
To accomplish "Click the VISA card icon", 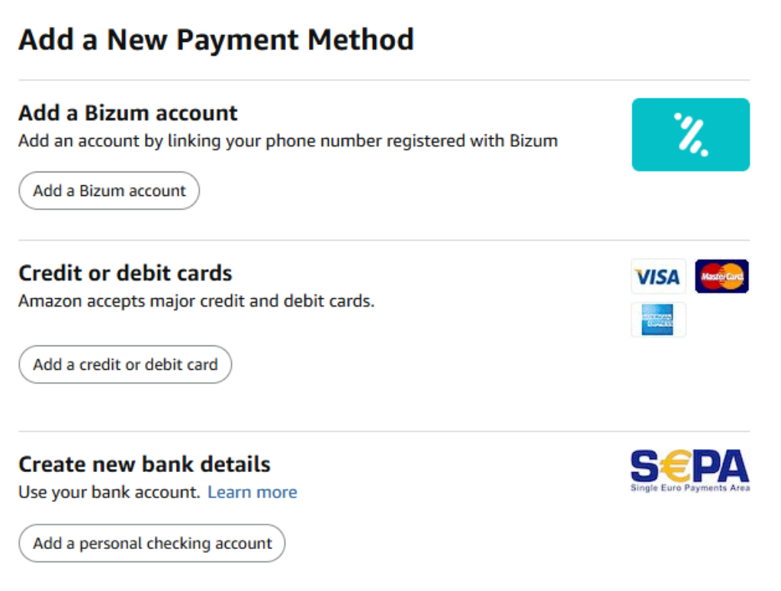I will [657, 277].
